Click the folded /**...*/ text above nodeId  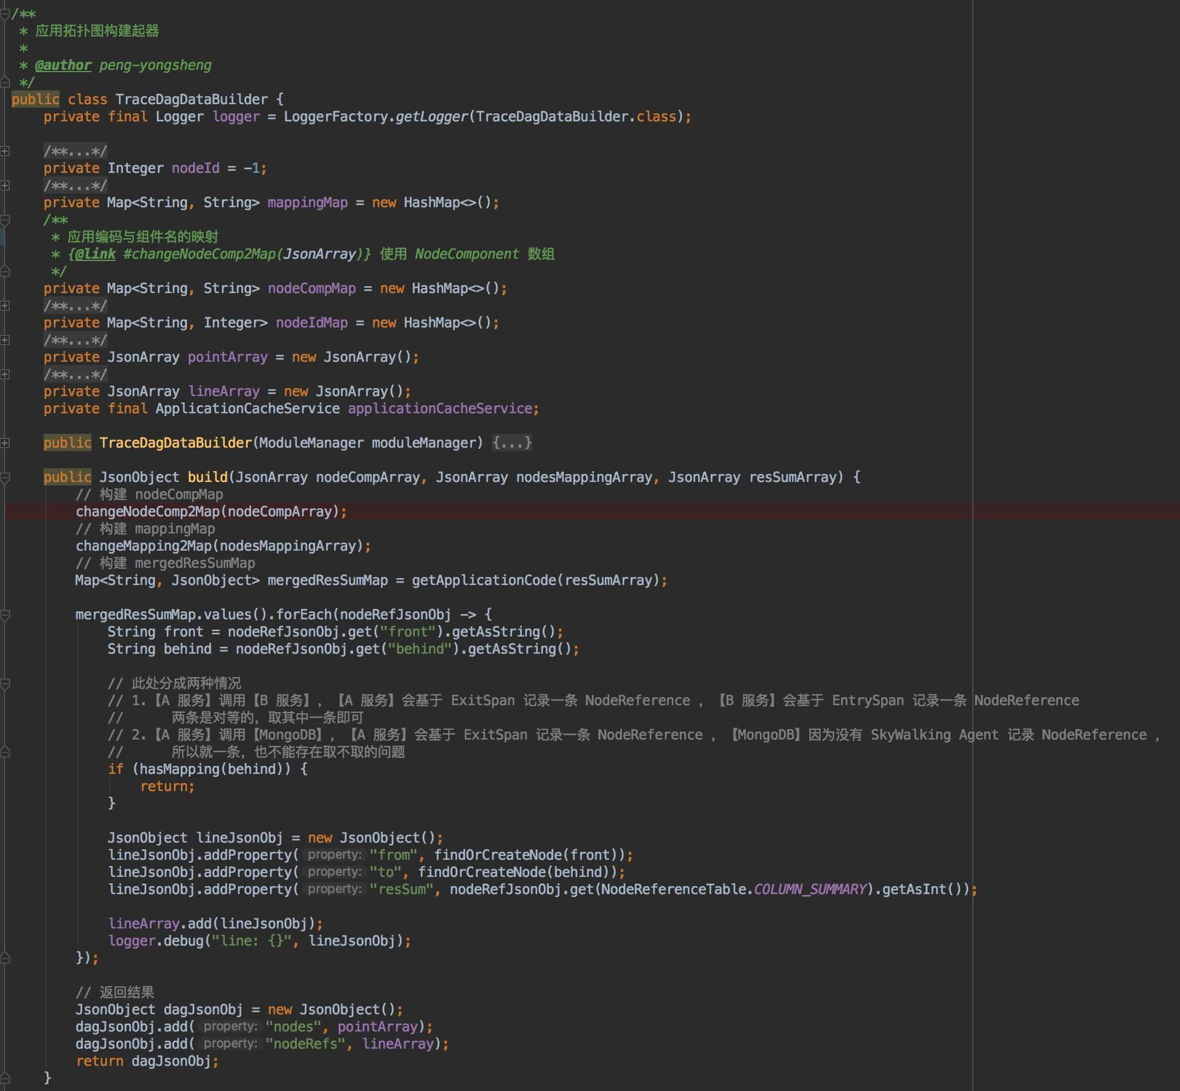[75, 151]
